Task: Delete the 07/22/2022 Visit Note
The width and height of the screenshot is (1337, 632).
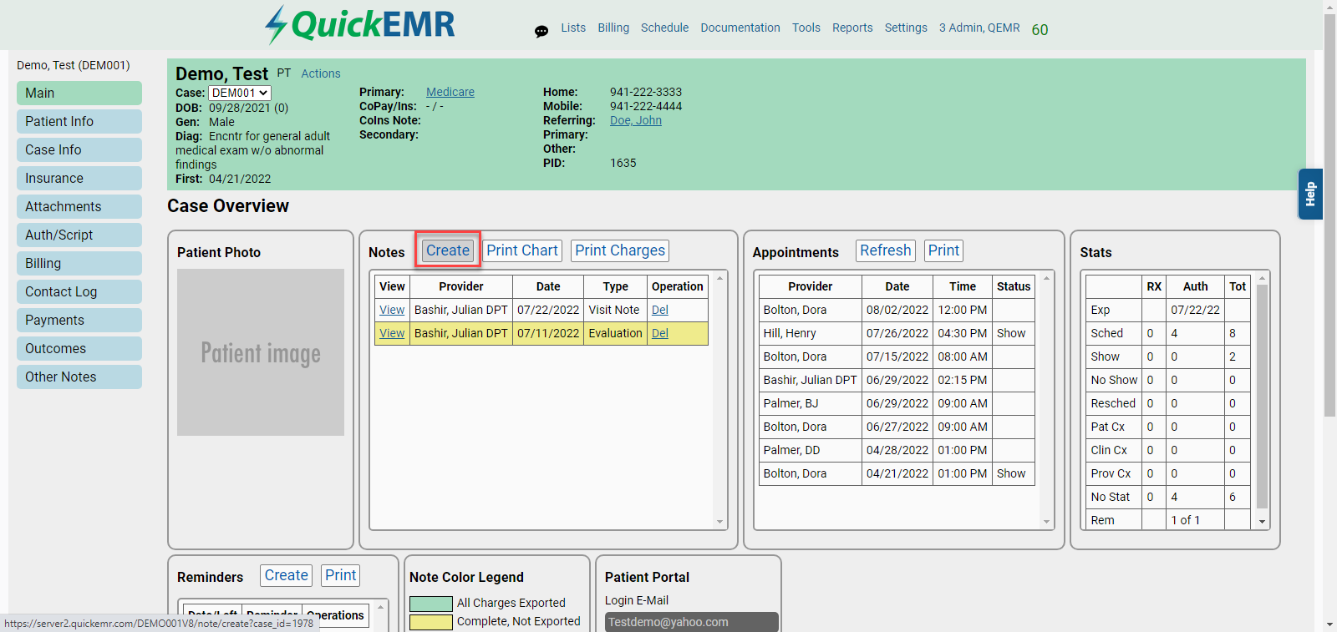Action: (660, 310)
